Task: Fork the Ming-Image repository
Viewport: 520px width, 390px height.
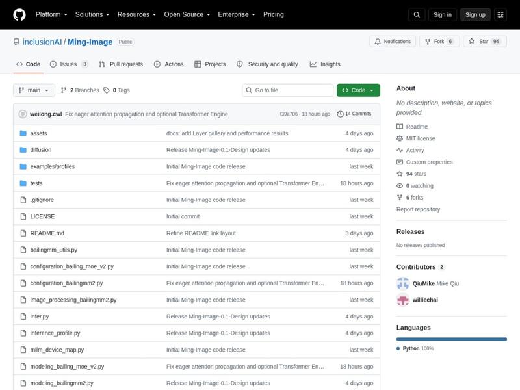Action: (x=439, y=42)
